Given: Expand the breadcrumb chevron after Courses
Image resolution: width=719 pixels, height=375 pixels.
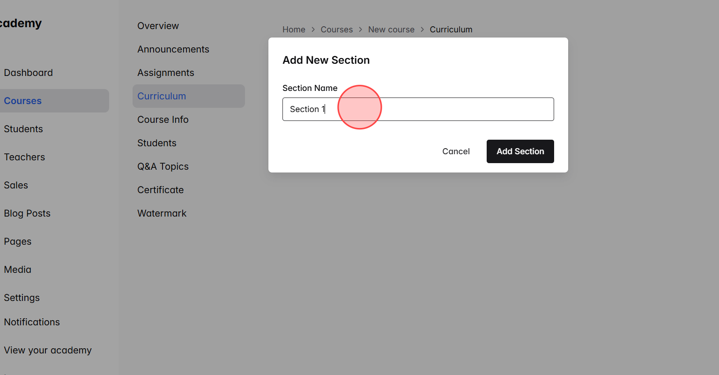Looking at the screenshot, I should pyautogui.click(x=360, y=29).
